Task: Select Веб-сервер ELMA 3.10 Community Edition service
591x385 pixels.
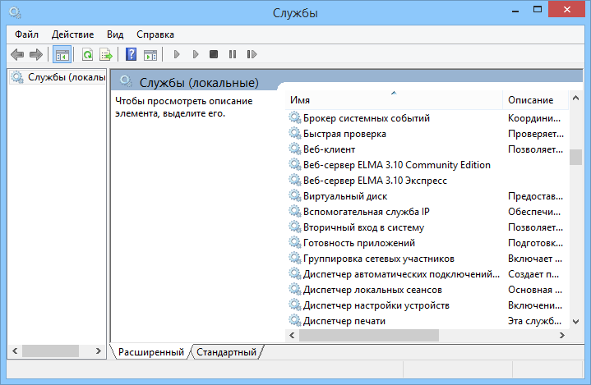Action: pyautogui.click(x=396, y=165)
